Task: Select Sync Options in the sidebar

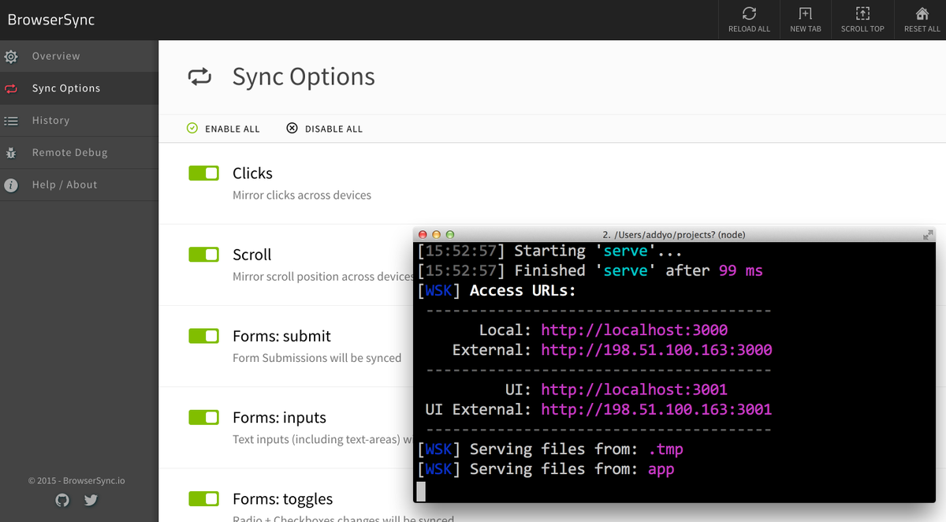Action: [79, 88]
